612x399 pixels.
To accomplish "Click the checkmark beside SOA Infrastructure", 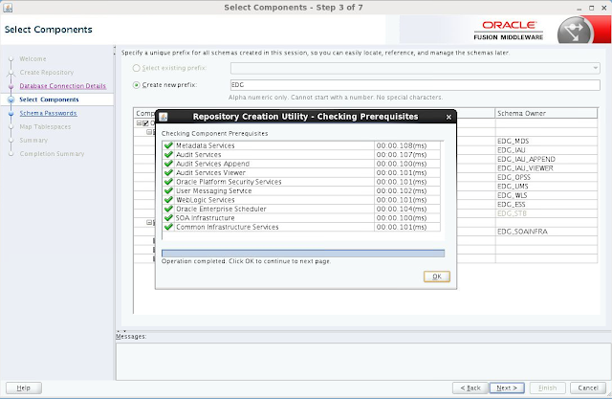I will tap(168, 217).
